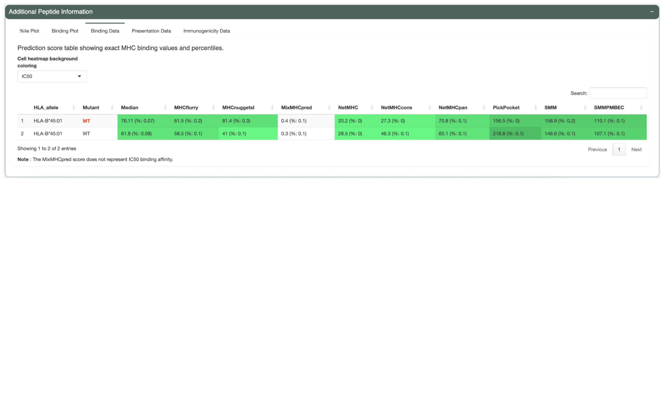Sort by the NetMHCcons column arrows
Screen dimensions: 664x398
click(x=430, y=107)
